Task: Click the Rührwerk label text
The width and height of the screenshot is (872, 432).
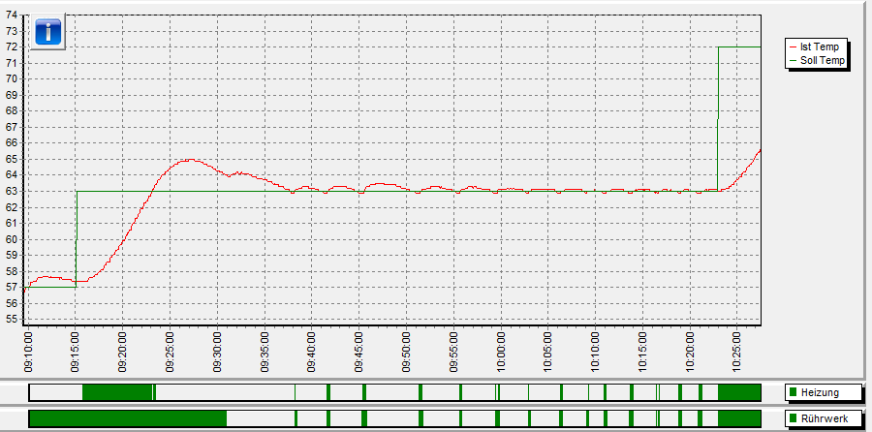Action: [x=824, y=418]
